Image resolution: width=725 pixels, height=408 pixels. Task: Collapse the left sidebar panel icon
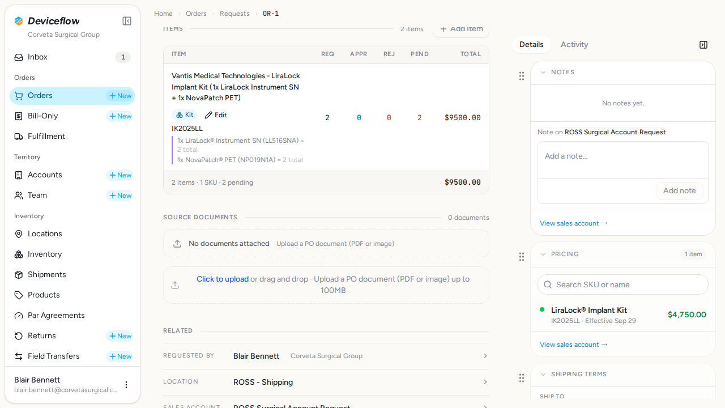pyautogui.click(x=127, y=21)
